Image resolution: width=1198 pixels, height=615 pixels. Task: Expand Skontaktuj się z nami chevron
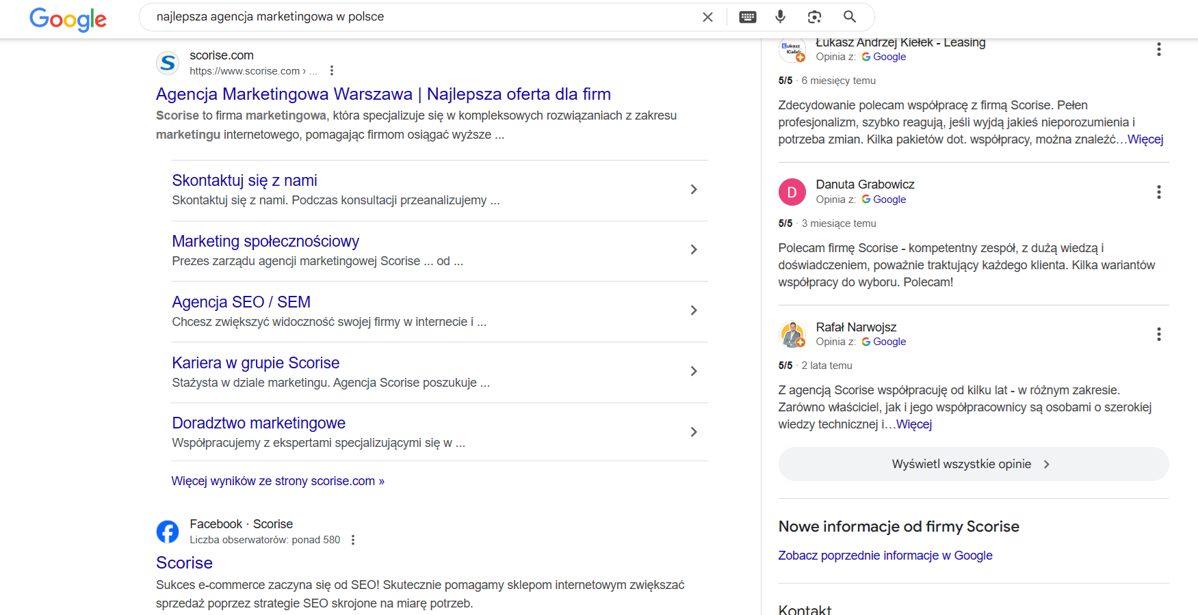pos(694,189)
